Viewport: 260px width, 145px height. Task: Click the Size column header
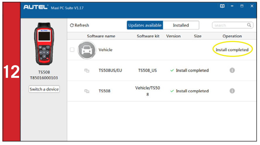[x=198, y=36]
